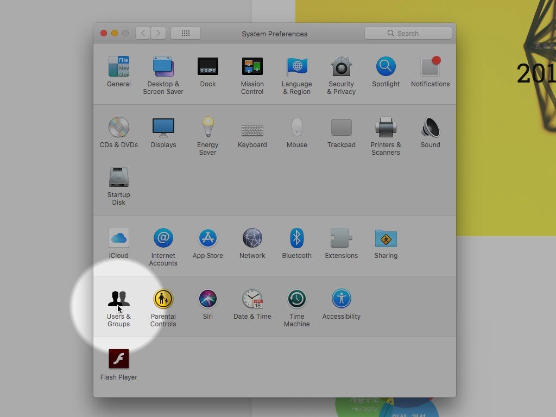This screenshot has width=556, height=417.
Task: Open Users & Groups preferences
Action: (x=118, y=299)
